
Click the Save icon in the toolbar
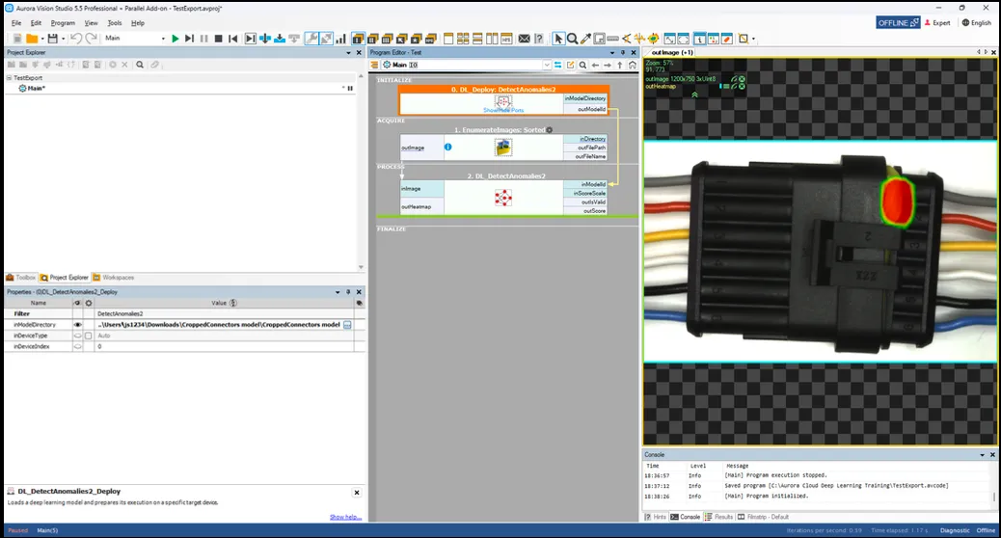click(51, 39)
